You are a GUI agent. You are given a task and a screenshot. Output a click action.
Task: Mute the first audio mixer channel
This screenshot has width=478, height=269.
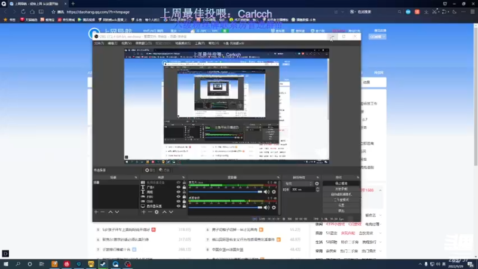point(266,192)
